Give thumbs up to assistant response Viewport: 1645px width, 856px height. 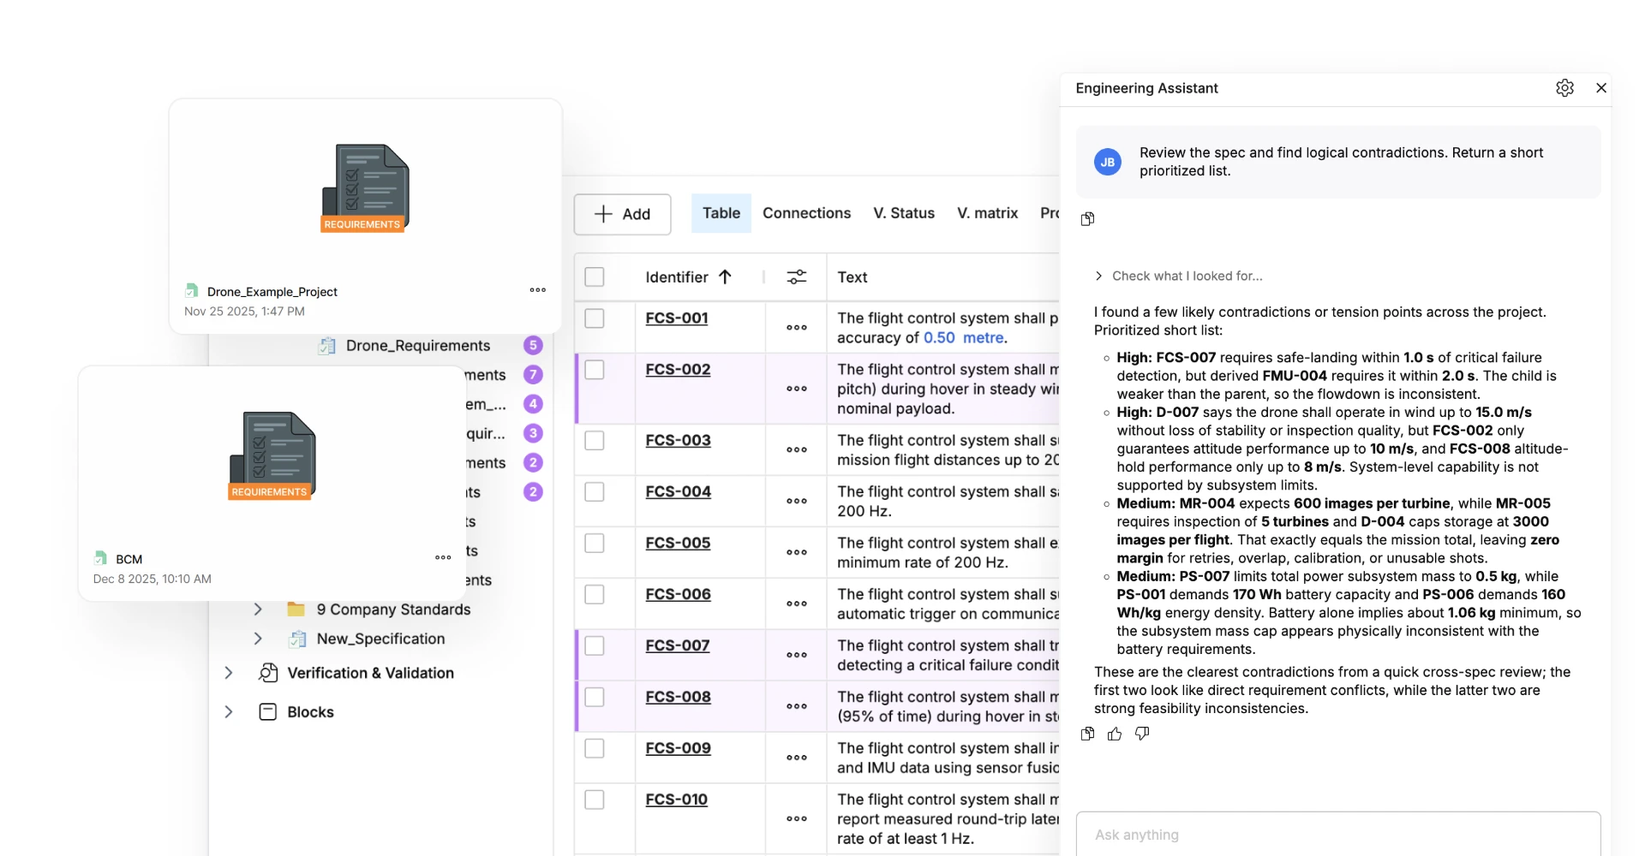[1115, 734]
